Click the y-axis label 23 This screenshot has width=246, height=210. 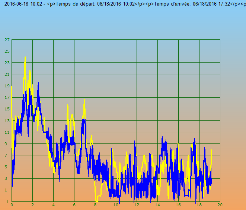tap(7, 63)
